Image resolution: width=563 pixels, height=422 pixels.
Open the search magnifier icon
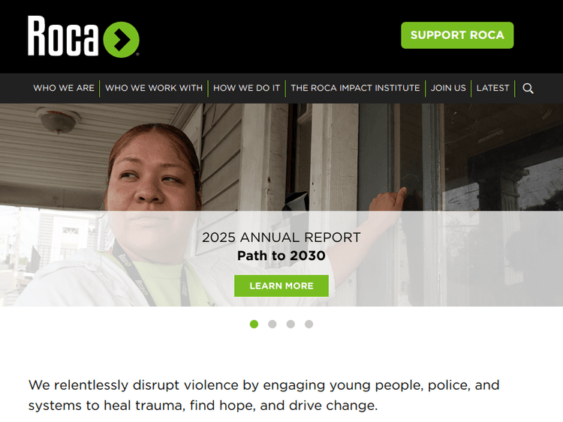(x=528, y=88)
